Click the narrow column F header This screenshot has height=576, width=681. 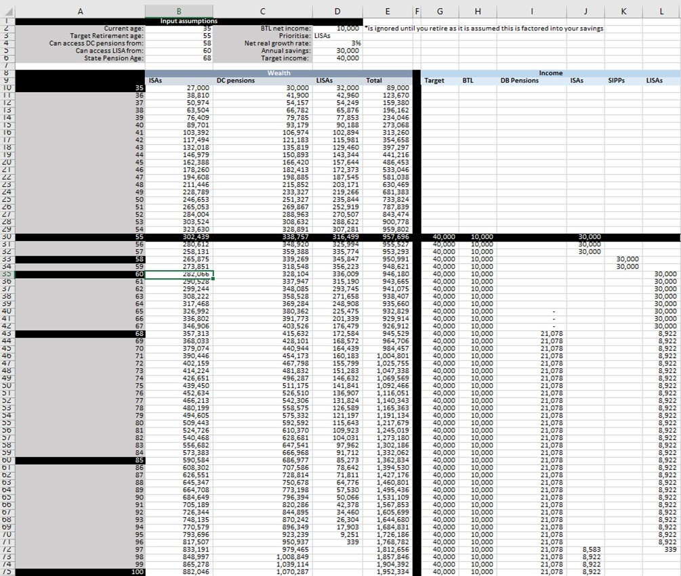pos(416,9)
